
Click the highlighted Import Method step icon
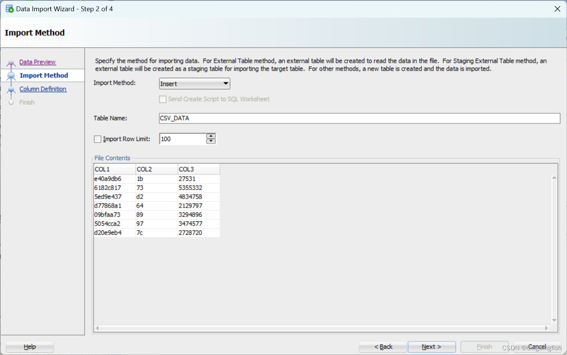[11, 75]
